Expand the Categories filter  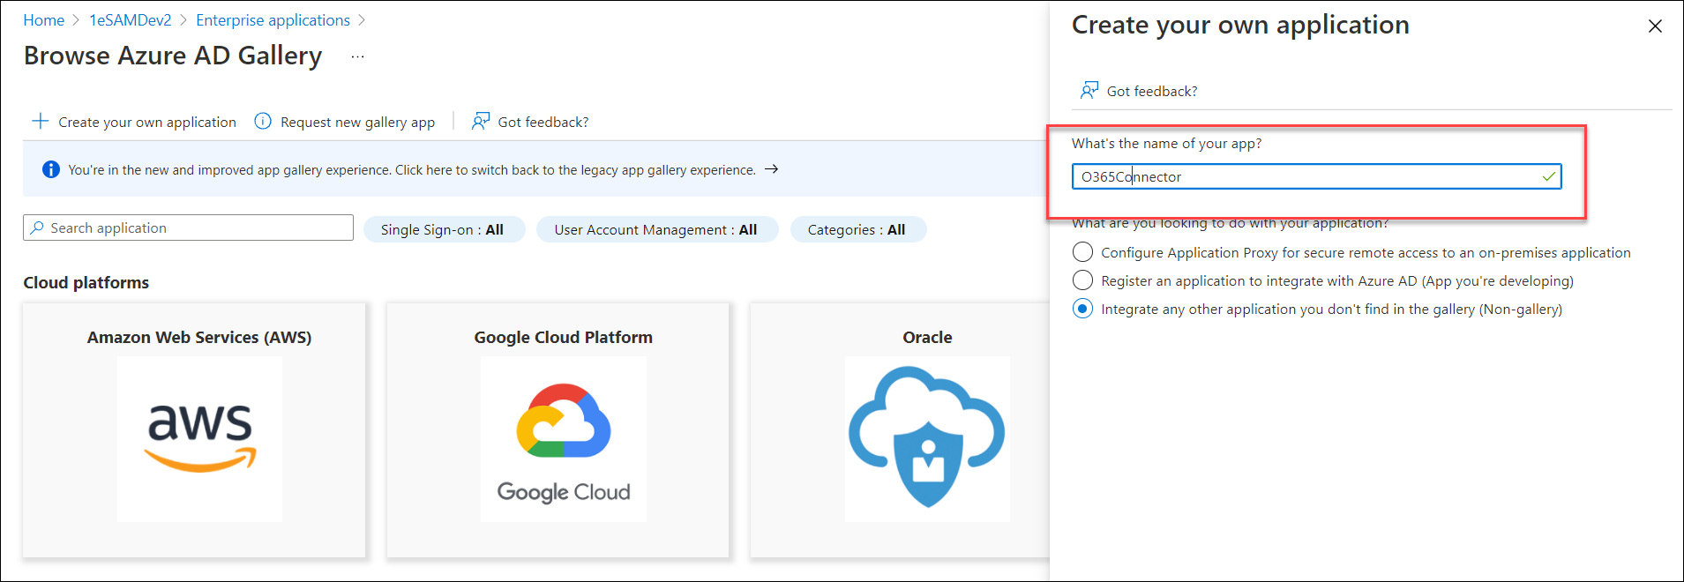pos(857,229)
